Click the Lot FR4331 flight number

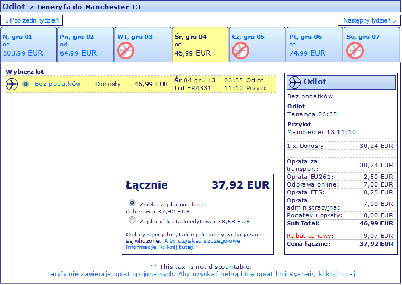[193, 88]
